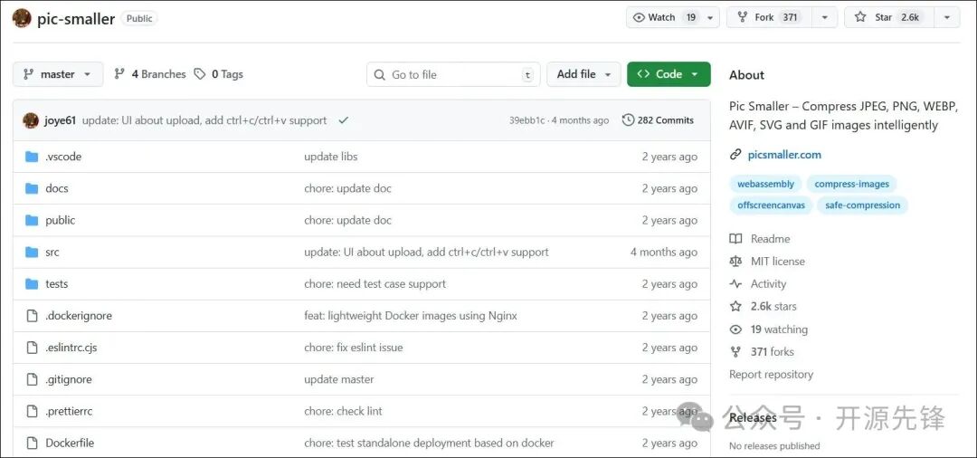Open the src folder icon
977x458 pixels.
32,253
